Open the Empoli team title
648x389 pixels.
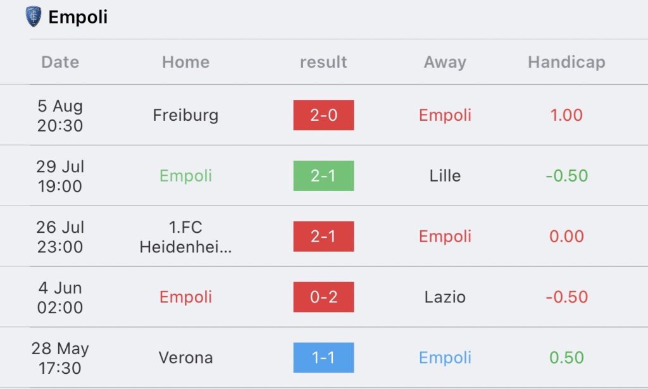point(78,17)
